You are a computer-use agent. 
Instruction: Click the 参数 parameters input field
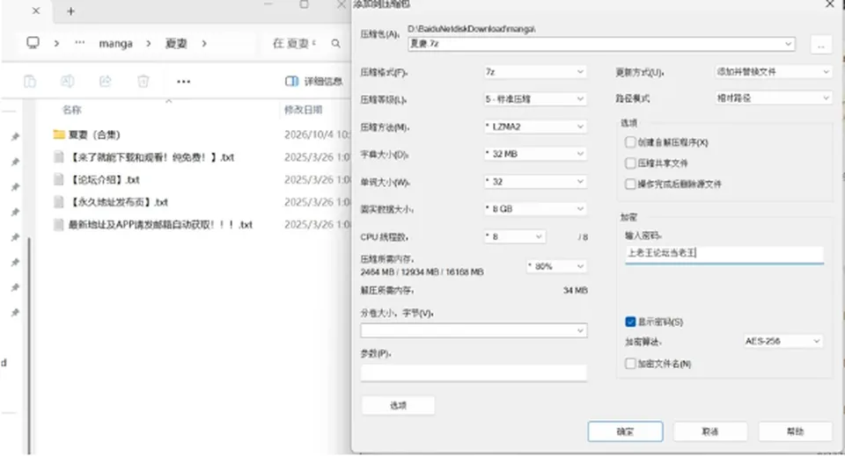click(x=474, y=373)
